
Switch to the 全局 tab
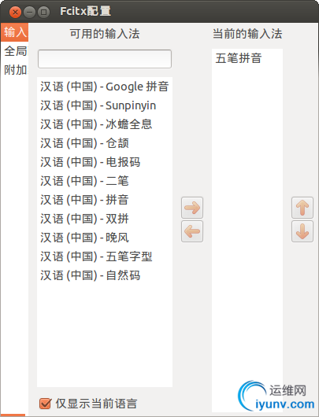click(x=15, y=51)
